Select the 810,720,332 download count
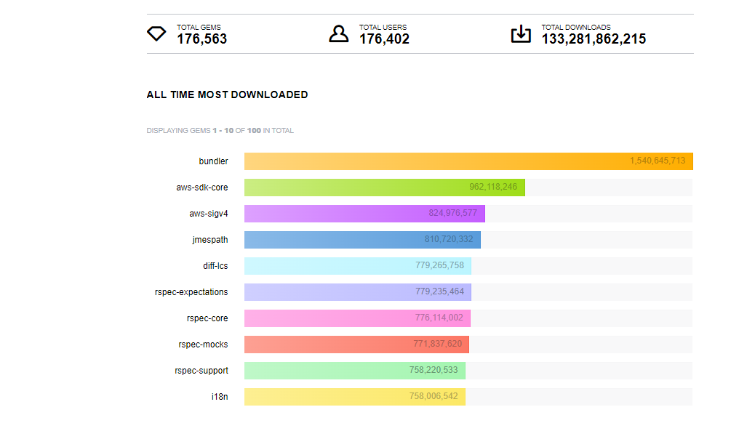This screenshot has height=439, width=755. pos(449,239)
